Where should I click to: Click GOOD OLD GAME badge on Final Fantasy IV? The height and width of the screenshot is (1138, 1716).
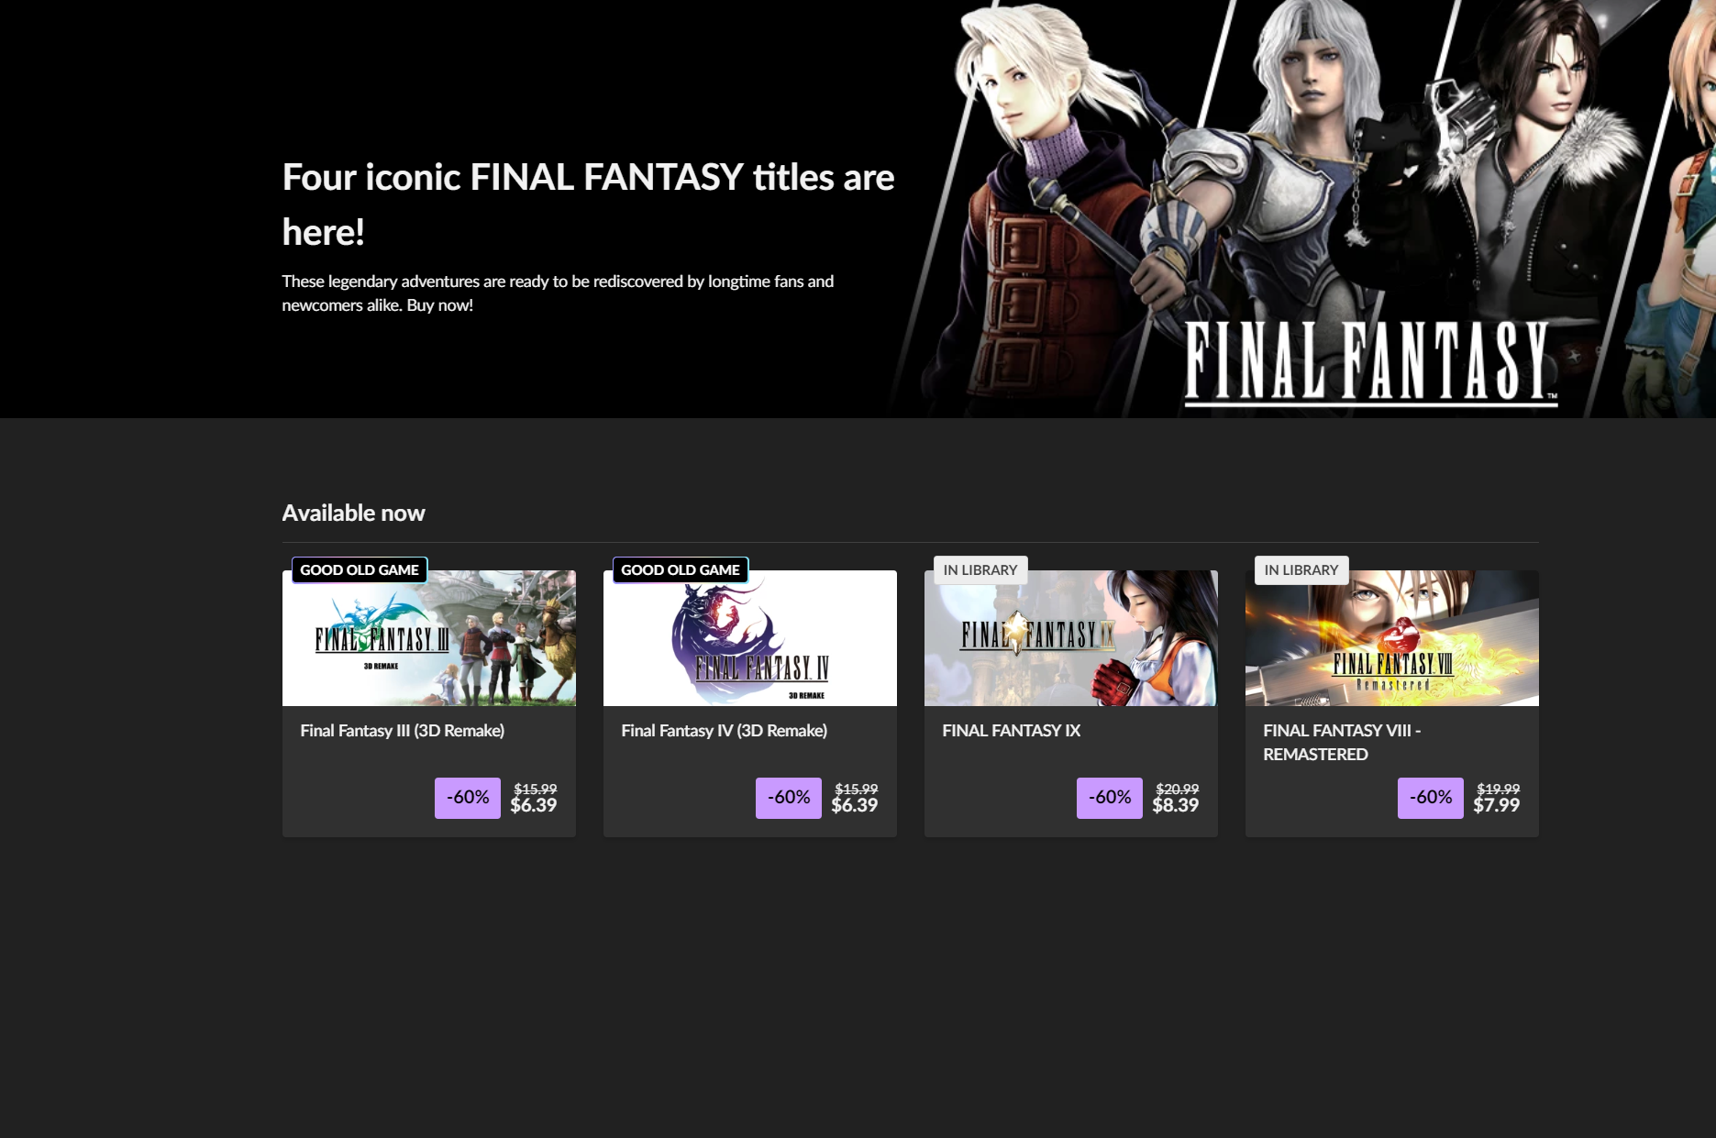coord(681,570)
